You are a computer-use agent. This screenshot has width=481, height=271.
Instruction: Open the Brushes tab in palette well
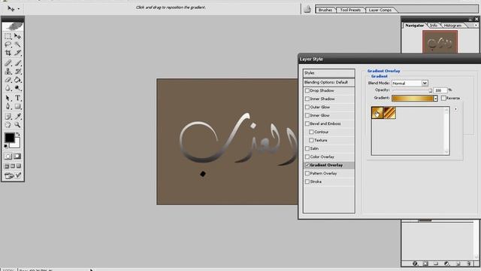pos(325,10)
